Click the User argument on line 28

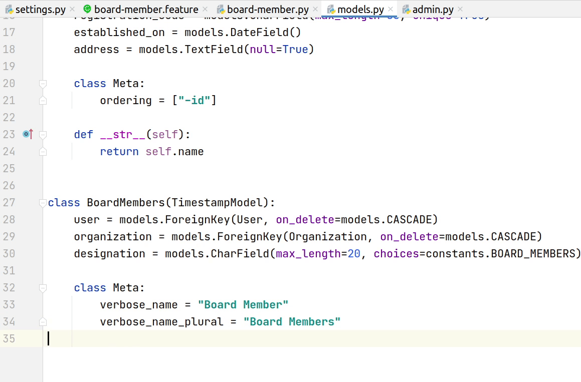click(249, 220)
